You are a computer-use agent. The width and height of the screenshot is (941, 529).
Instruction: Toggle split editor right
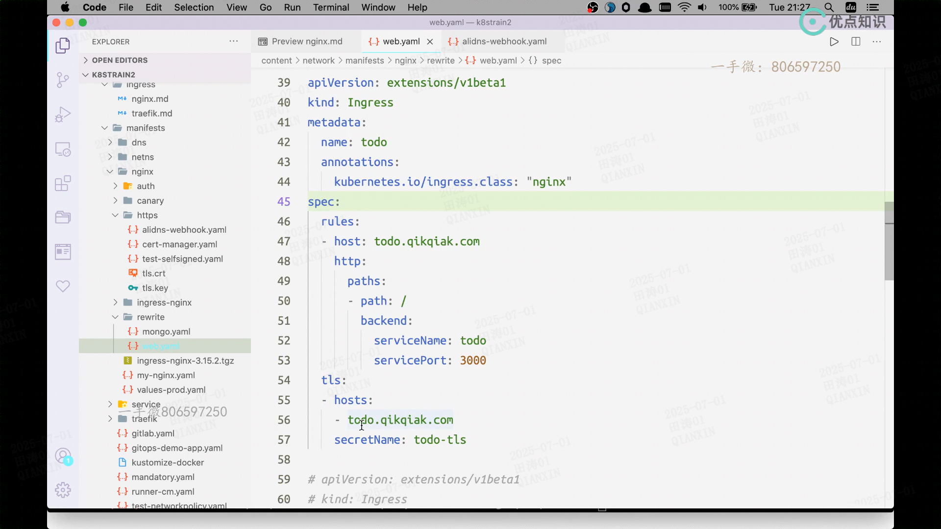[x=856, y=42]
